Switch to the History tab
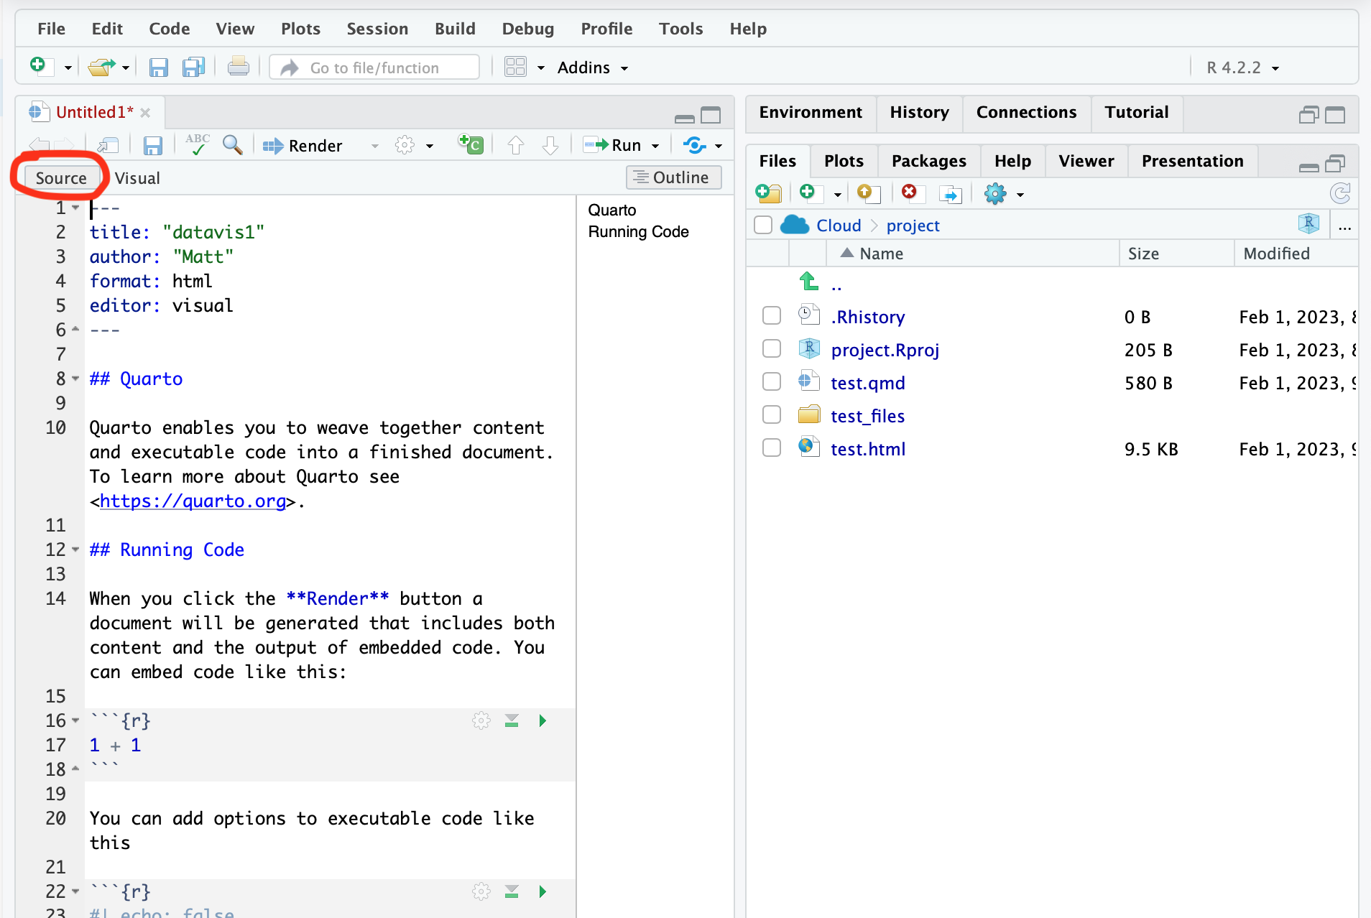Viewport: 1371px width, 918px height. click(x=919, y=112)
